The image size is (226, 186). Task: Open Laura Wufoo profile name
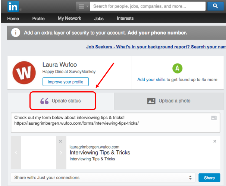click(x=60, y=65)
